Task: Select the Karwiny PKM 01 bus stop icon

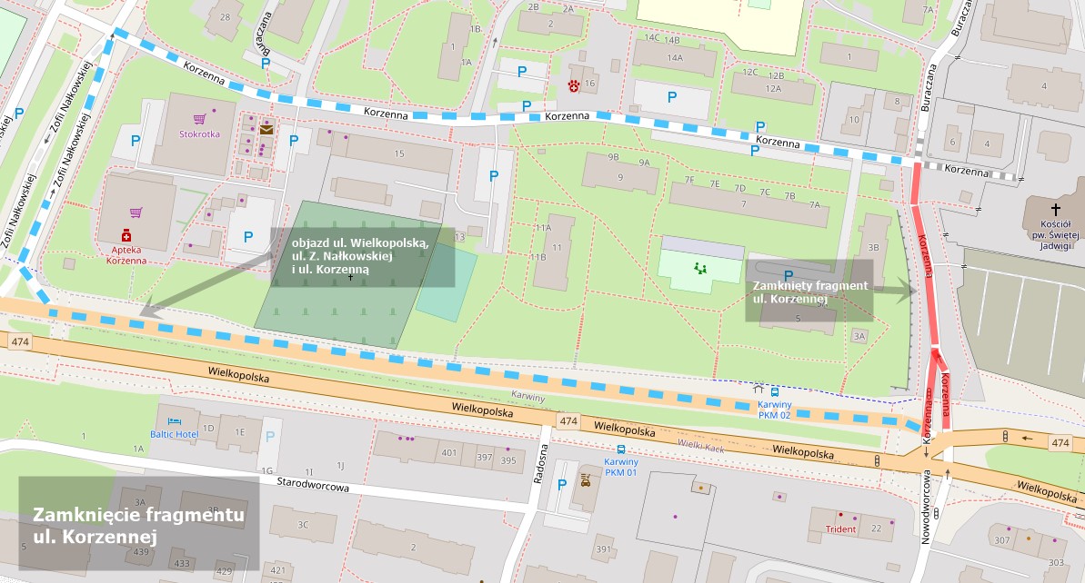Action: (621, 450)
